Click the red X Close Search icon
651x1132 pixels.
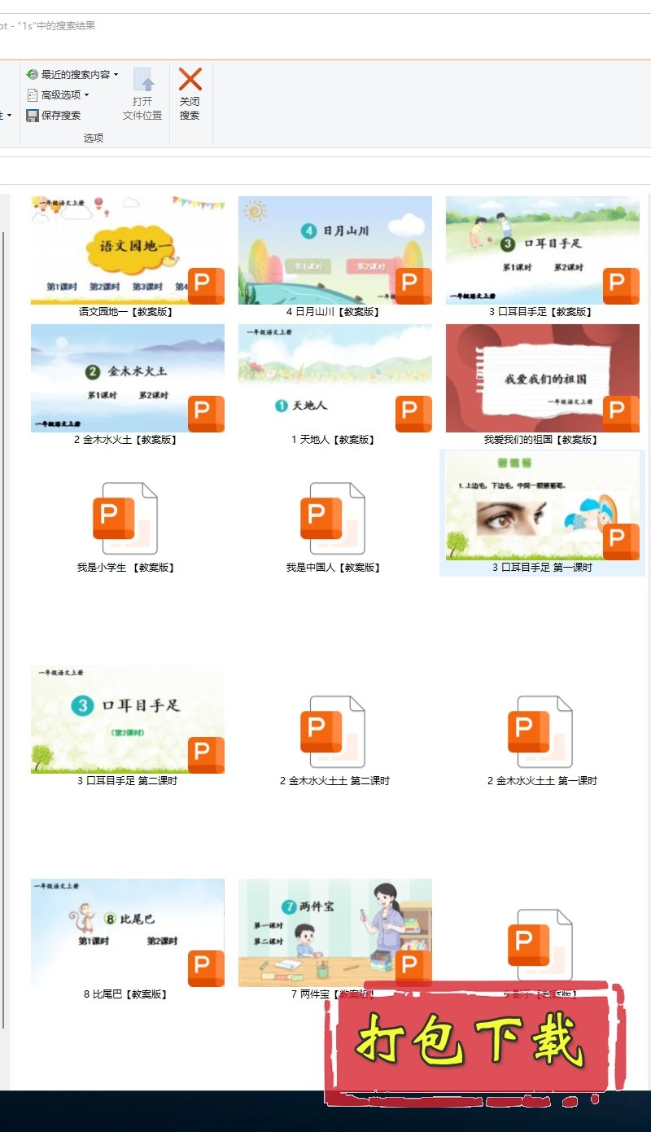tap(190, 81)
